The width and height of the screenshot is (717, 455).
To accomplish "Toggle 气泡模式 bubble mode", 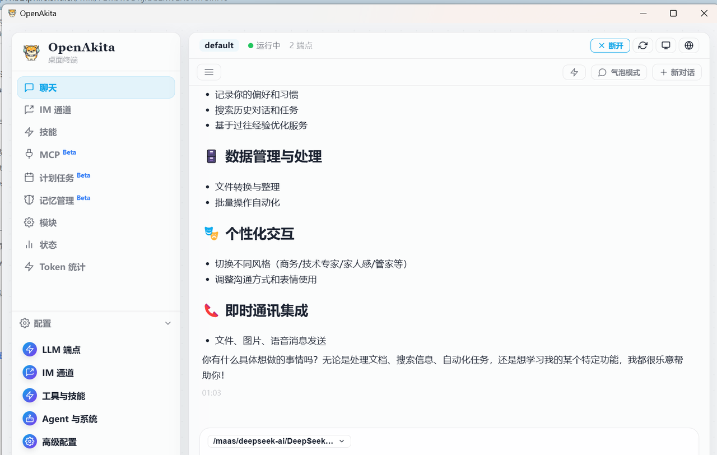I will (619, 72).
